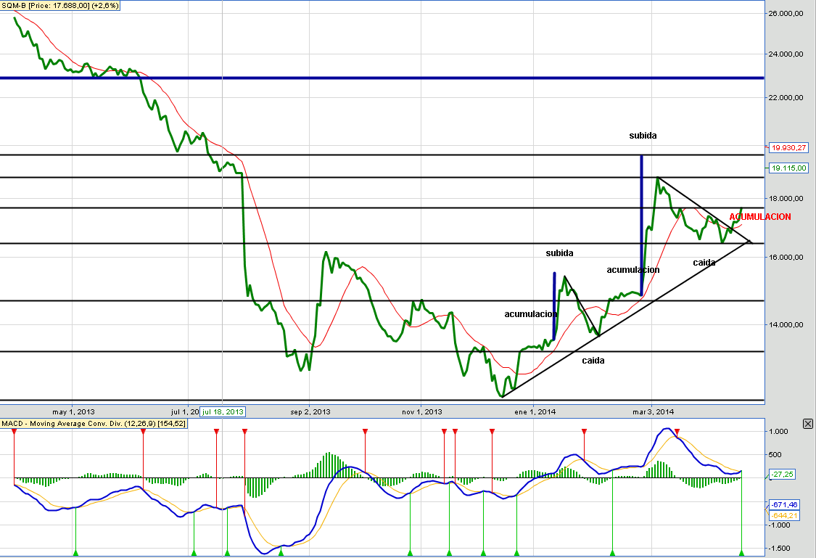This screenshot has height=558, width=816.
Task: Click the rightmost green buy arrow in MACD
Action: tap(741, 553)
